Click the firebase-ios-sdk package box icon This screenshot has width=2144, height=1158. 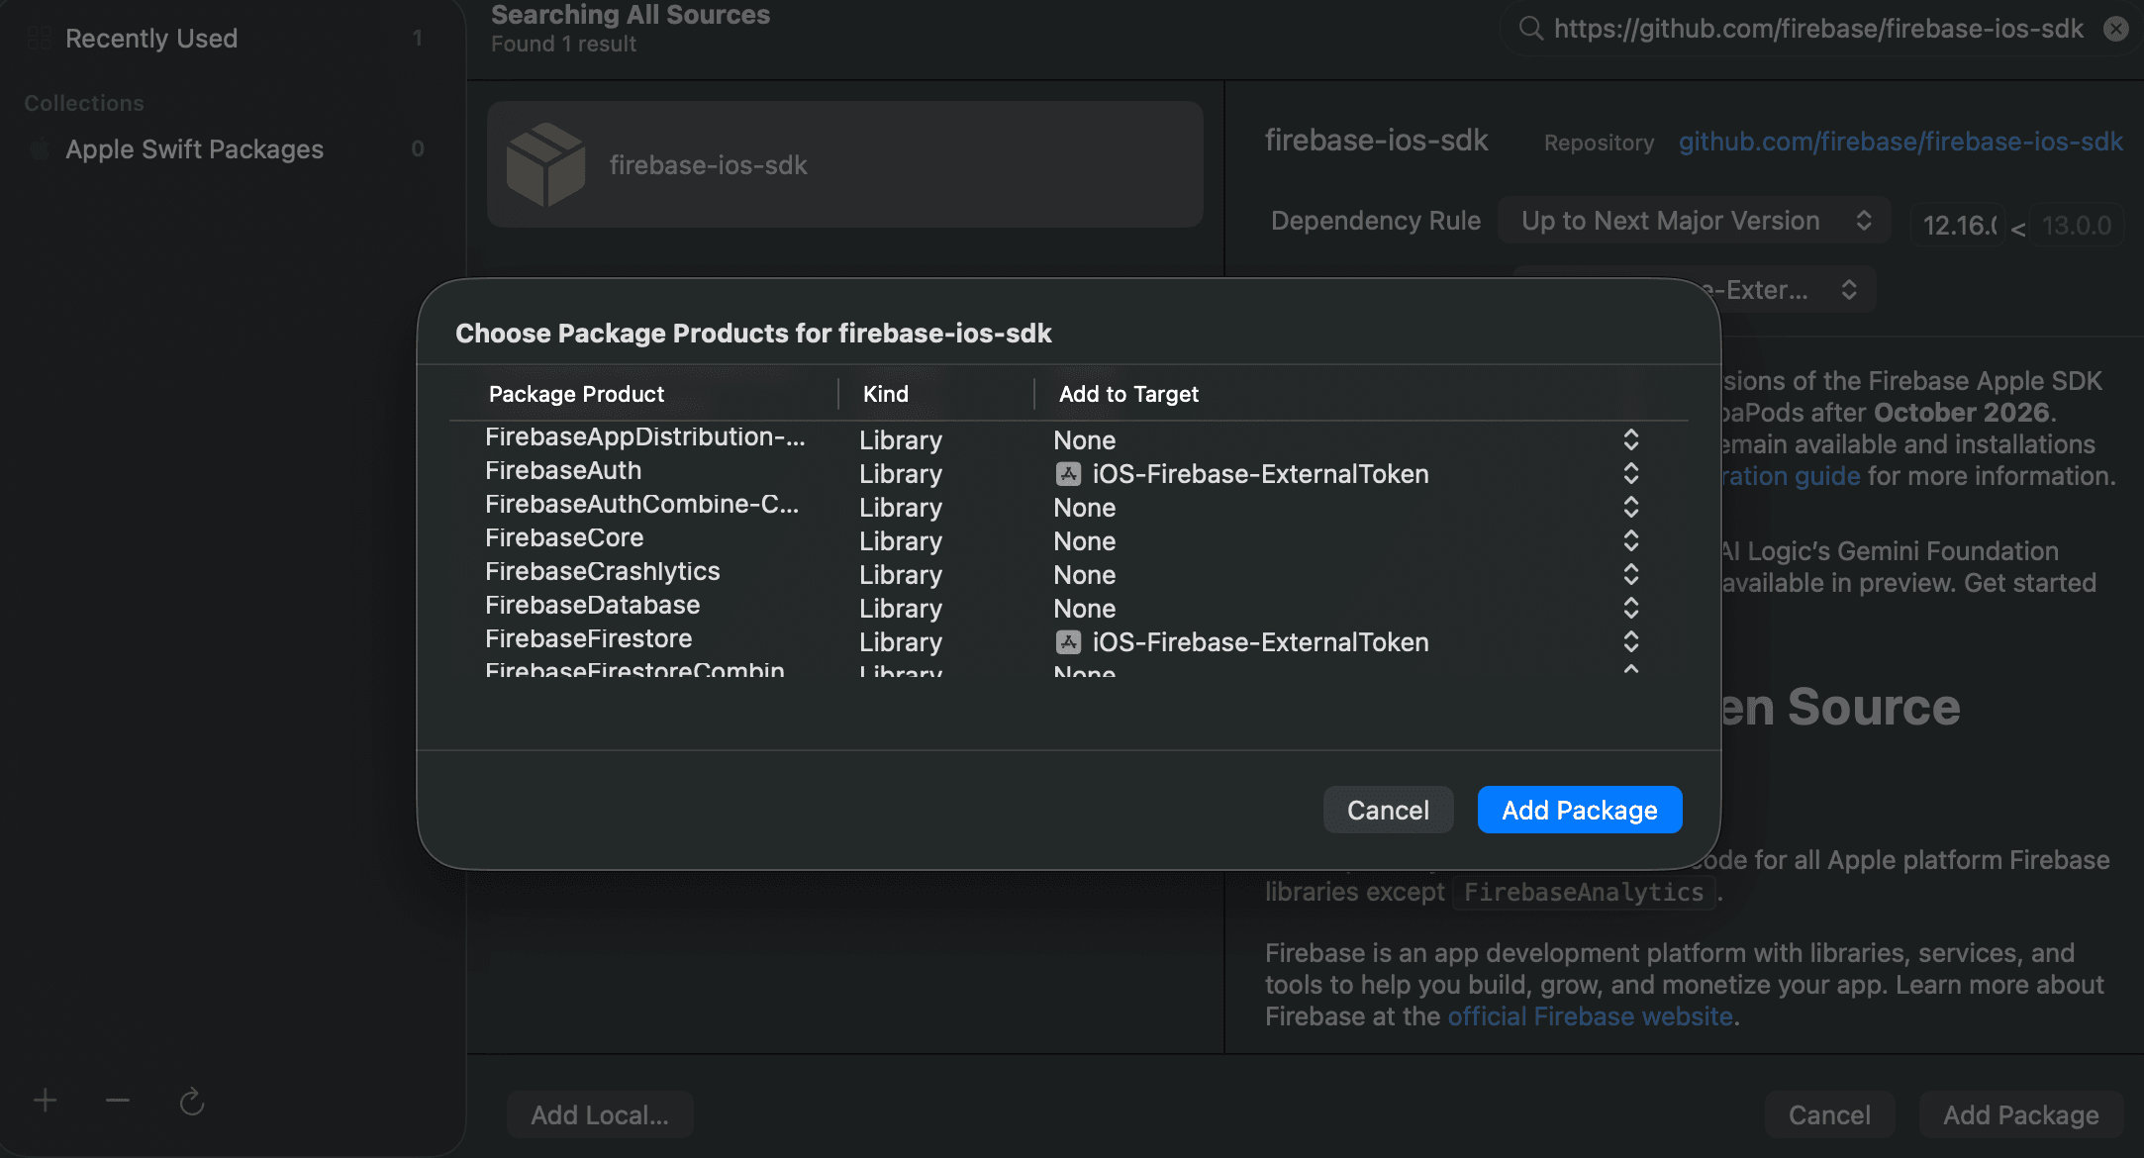[x=545, y=164]
